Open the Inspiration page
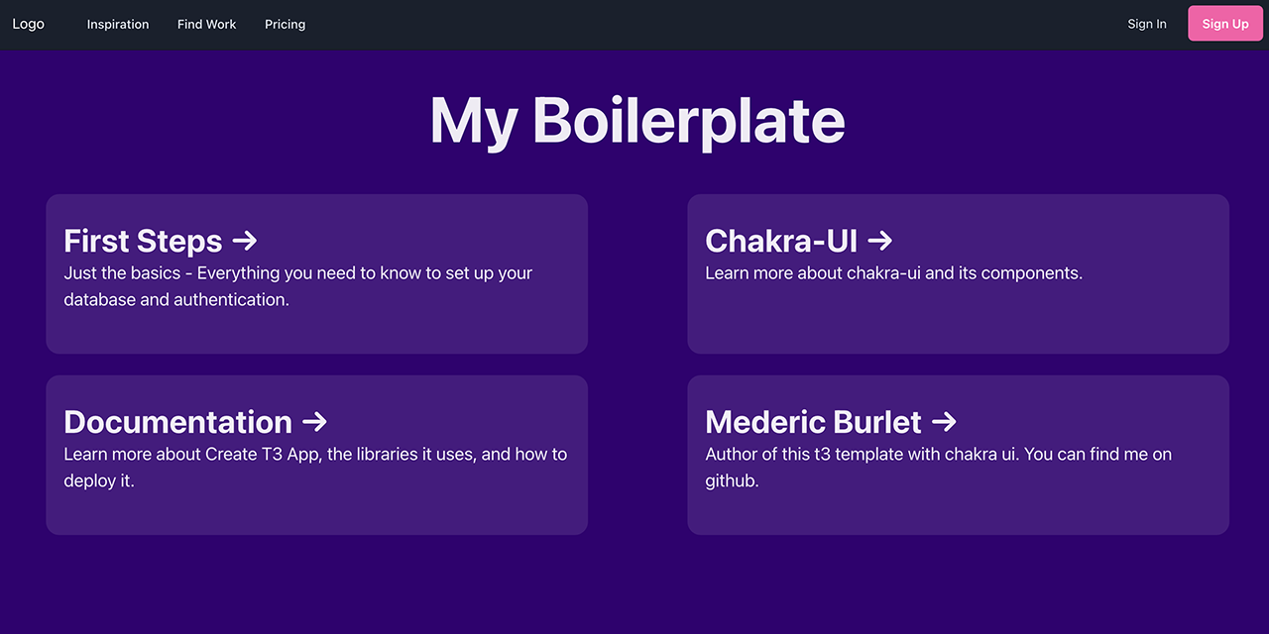 tap(117, 23)
